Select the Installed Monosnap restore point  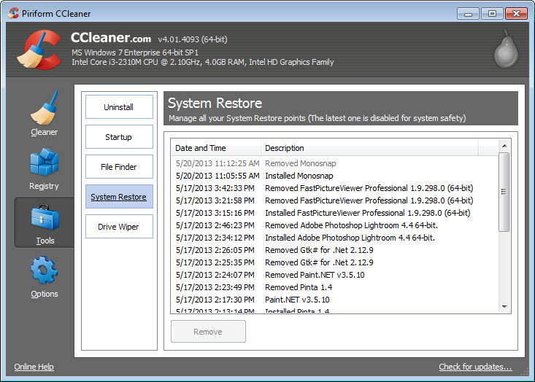334,176
